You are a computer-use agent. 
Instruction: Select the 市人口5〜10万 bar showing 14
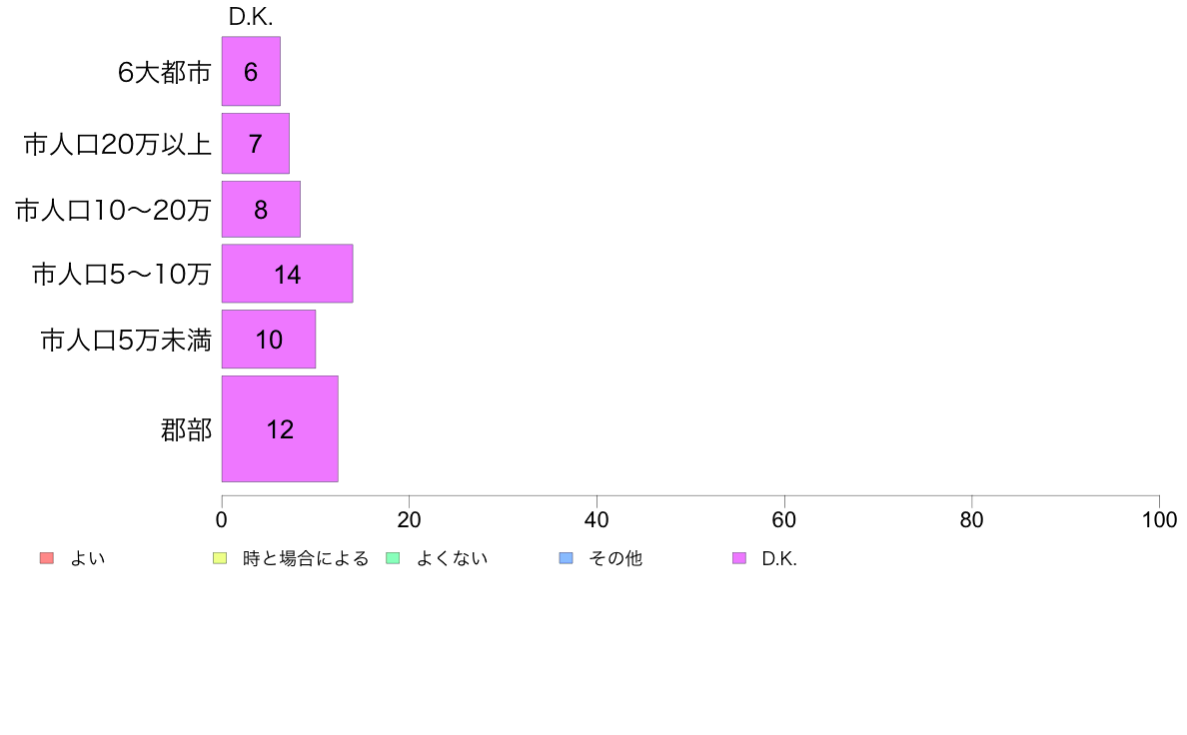pyautogui.click(x=287, y=274)
